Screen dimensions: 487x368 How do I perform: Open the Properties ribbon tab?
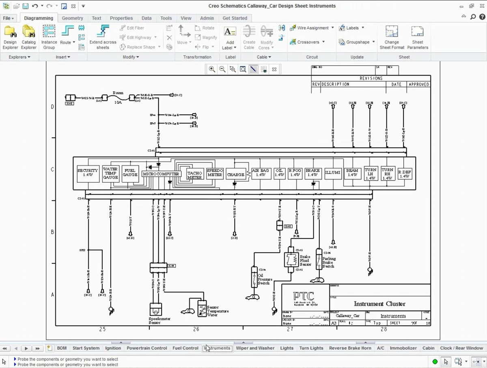point(121,18)
